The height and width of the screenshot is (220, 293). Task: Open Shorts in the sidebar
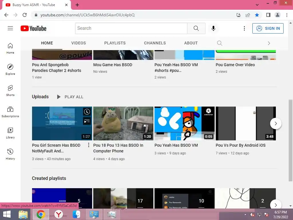click(10, 91)
